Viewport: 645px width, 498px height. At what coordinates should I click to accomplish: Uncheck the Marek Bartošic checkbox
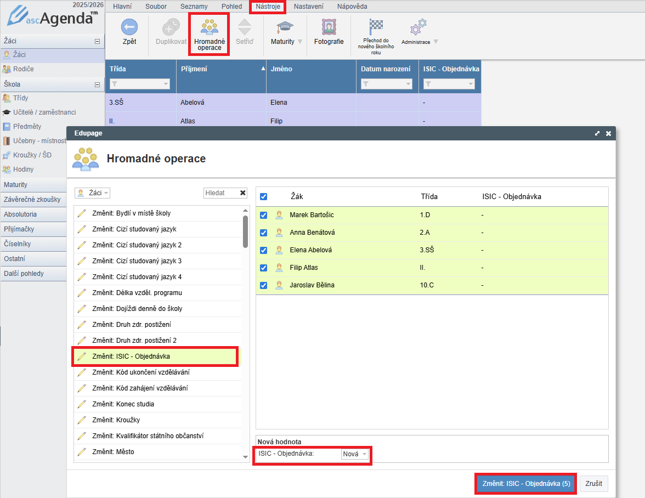pyautogui.click(x=263, y=215)
